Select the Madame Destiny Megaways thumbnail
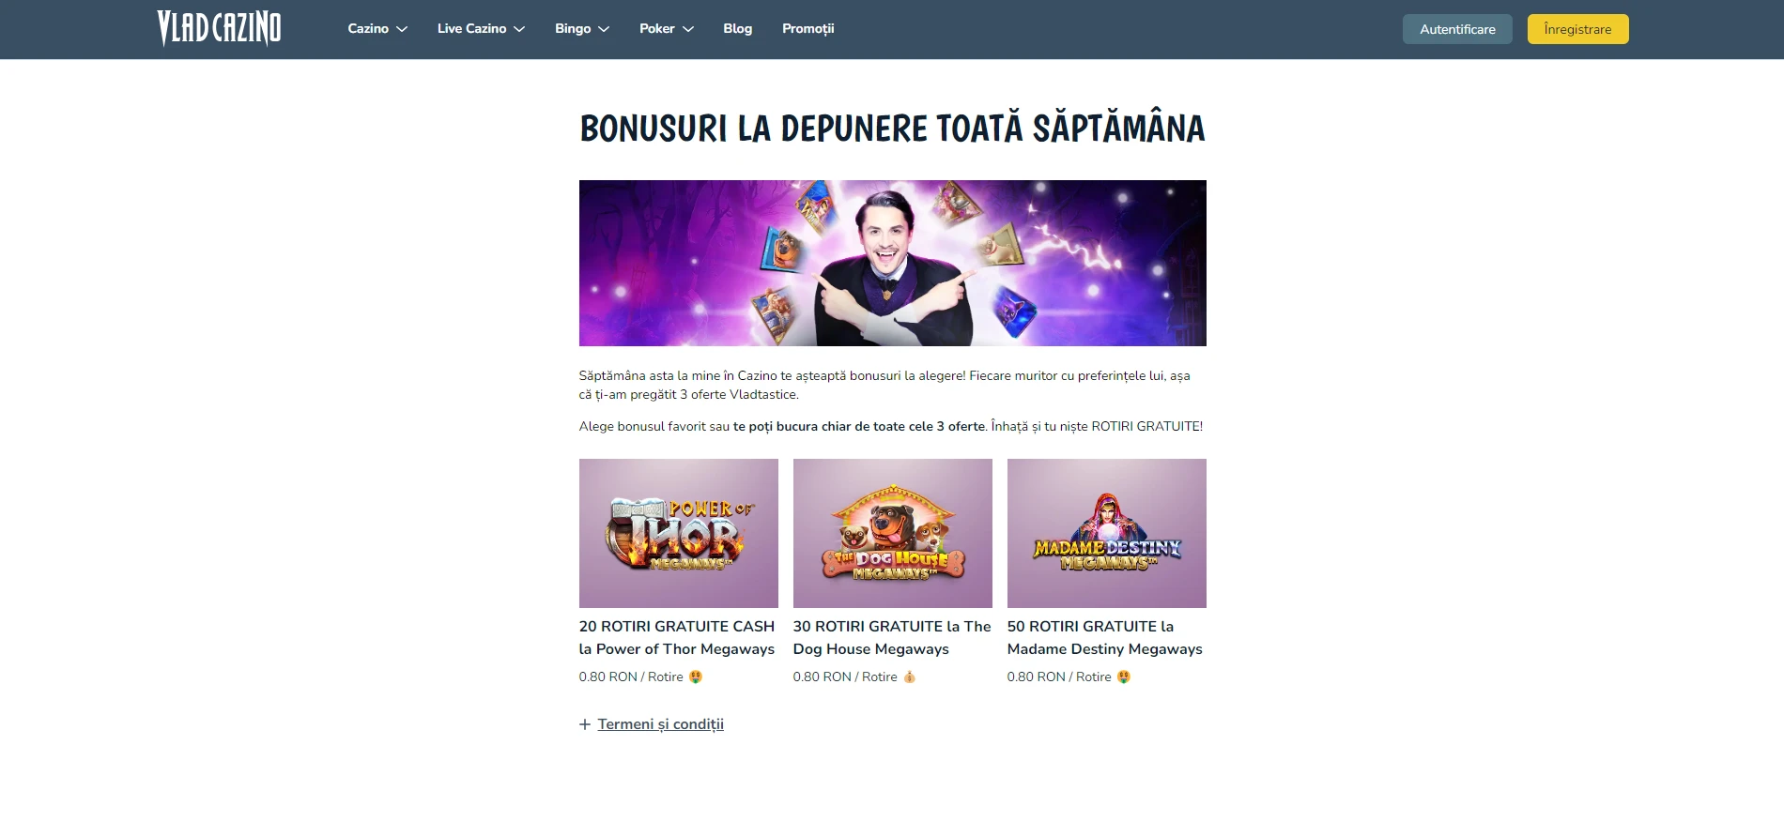The width and height of the screenshot is (1784, 821). [1107, 533]
